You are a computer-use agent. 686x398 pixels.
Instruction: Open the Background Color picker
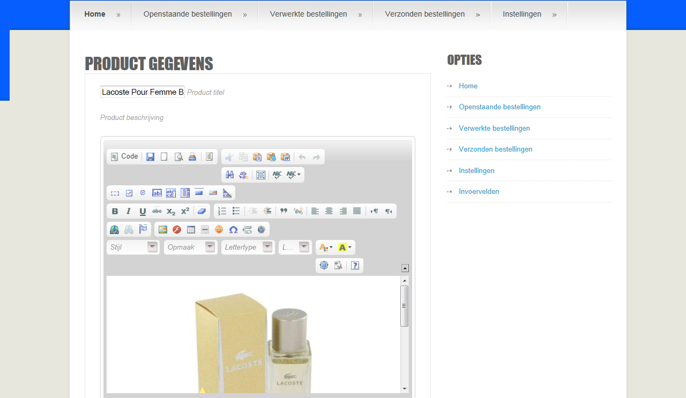[x=345, y=247]
